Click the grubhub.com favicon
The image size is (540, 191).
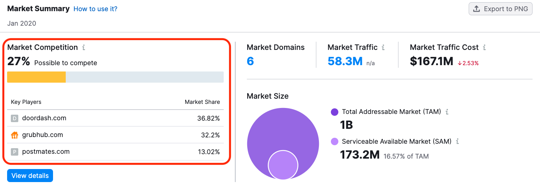coord(15,135)
